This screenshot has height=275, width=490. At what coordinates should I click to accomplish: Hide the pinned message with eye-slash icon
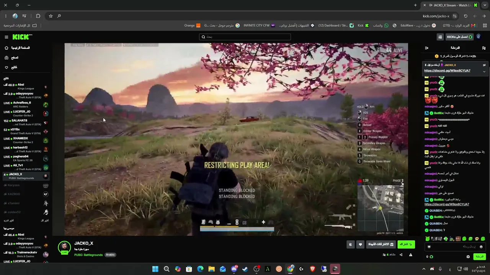pyautogui.click(x=484, y=65)
